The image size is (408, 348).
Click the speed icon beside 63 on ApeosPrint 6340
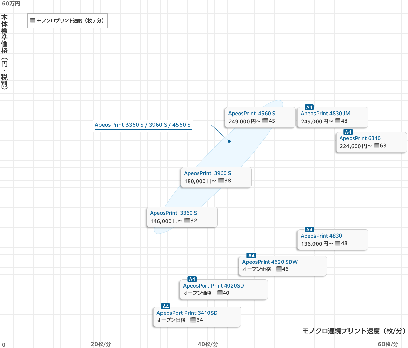pos(376,145)
